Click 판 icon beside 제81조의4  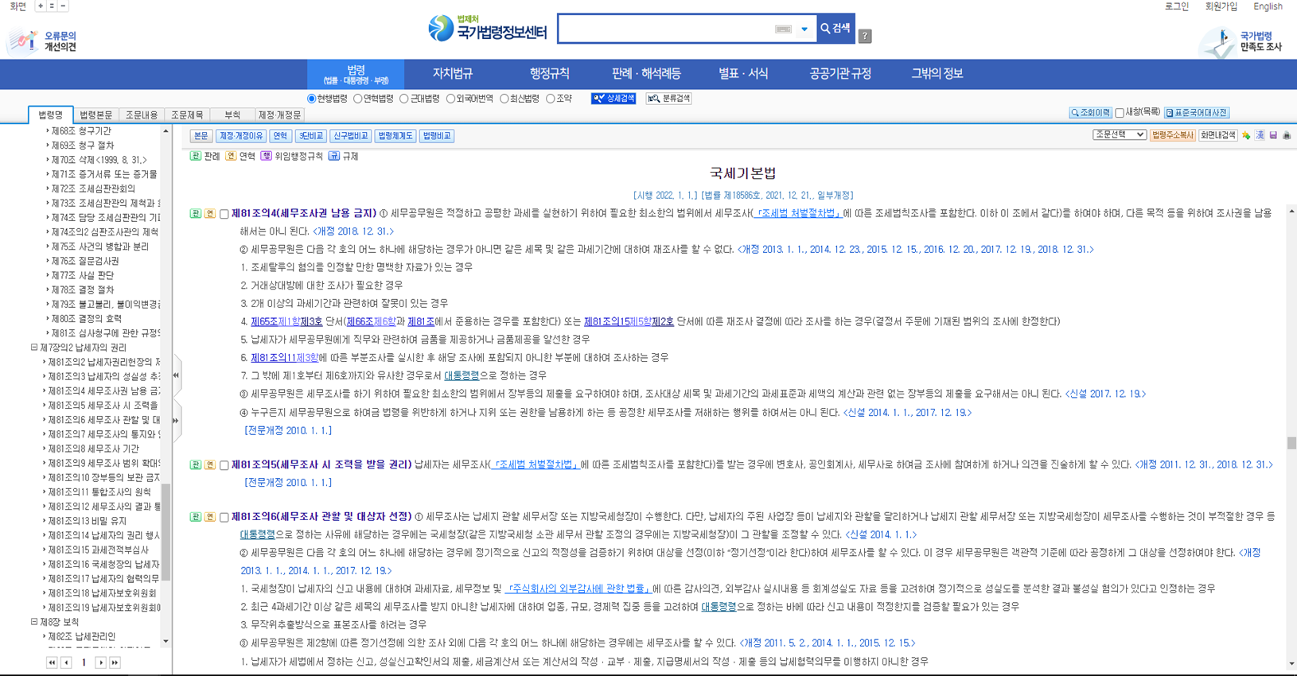(195, 214)
